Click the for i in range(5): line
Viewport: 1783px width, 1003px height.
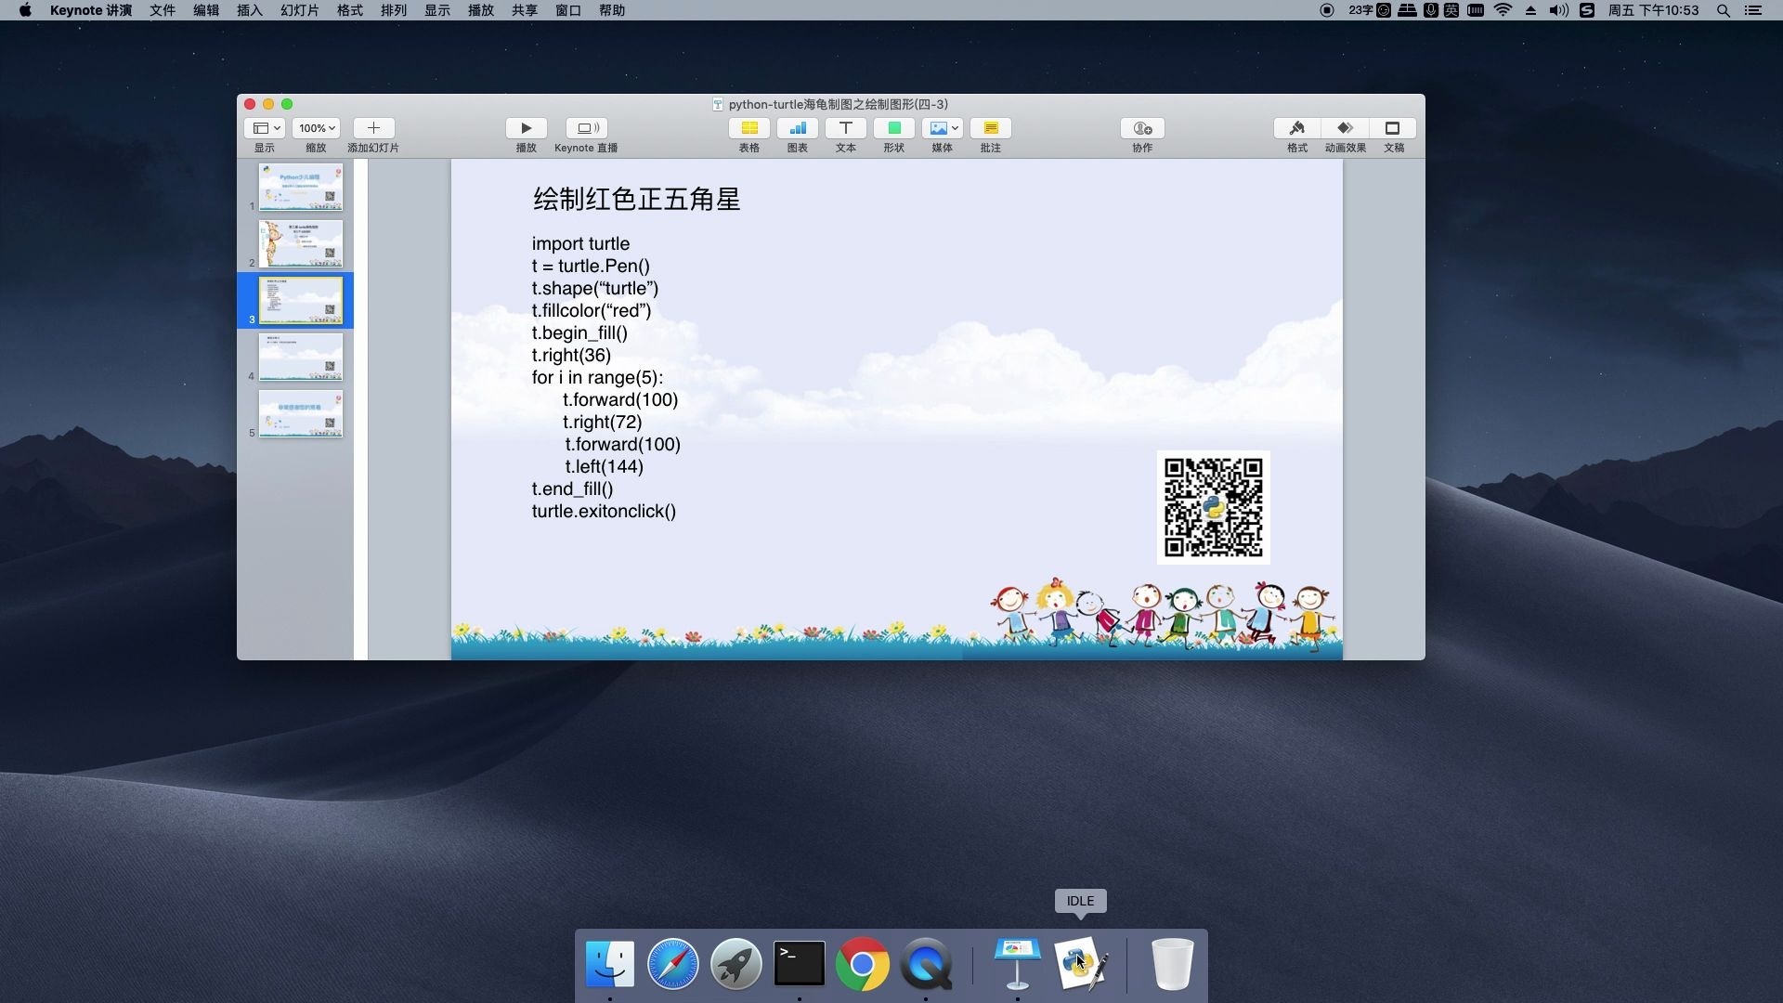click(x=597, y=377)
